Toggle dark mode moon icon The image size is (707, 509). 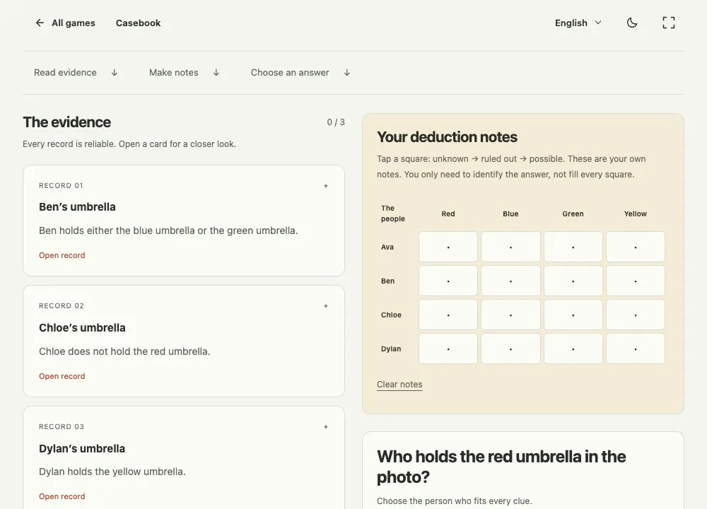[x=632, y=23]
